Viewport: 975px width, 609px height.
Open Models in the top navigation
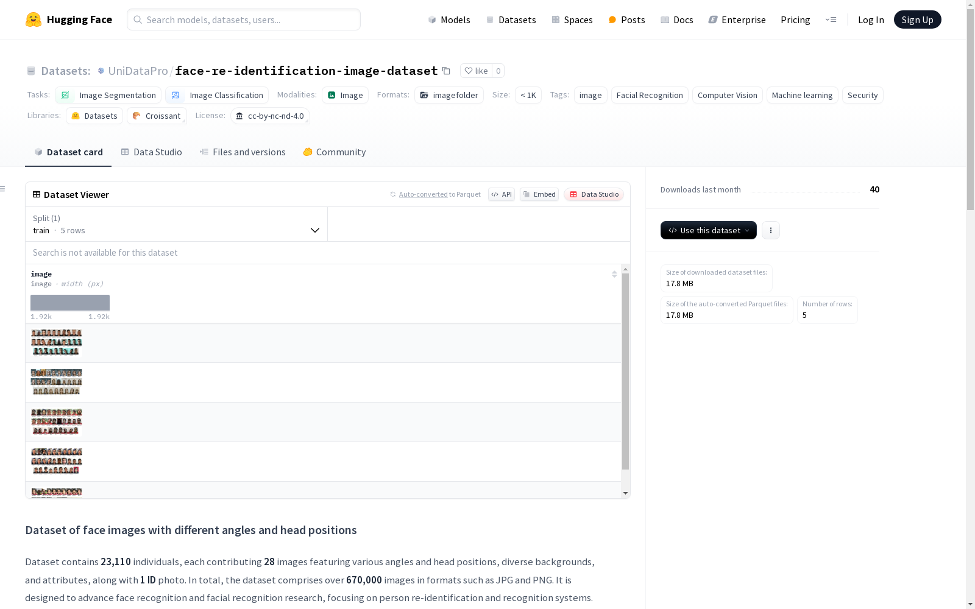coord(449,19)
